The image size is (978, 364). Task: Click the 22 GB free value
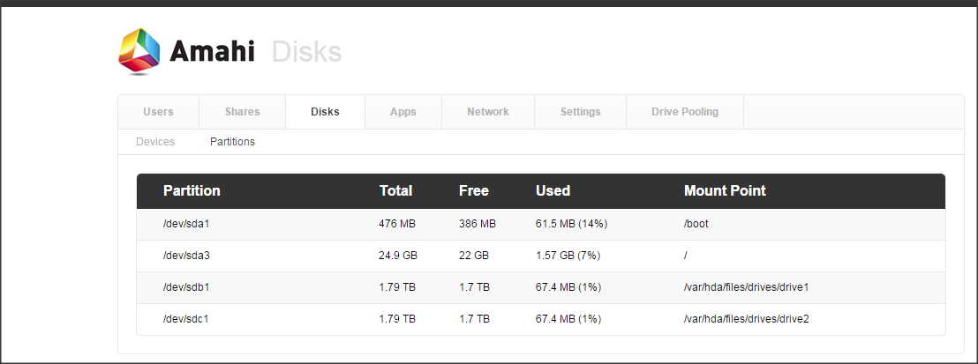474,256
